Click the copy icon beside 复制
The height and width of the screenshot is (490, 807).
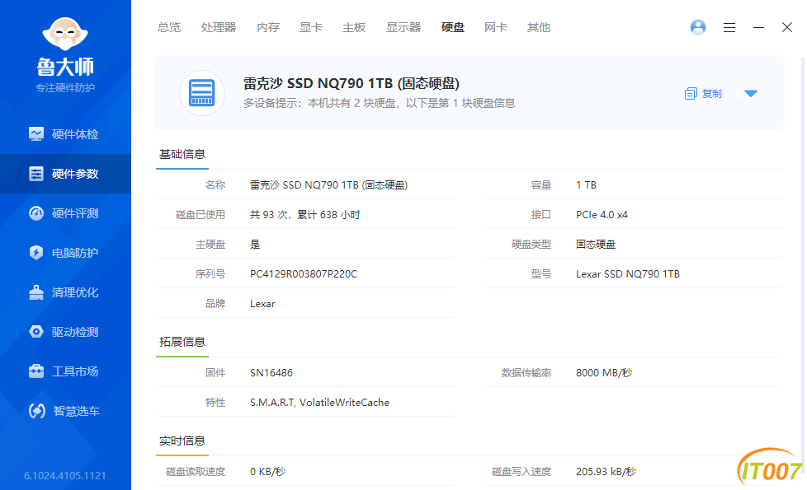(691, 94)
